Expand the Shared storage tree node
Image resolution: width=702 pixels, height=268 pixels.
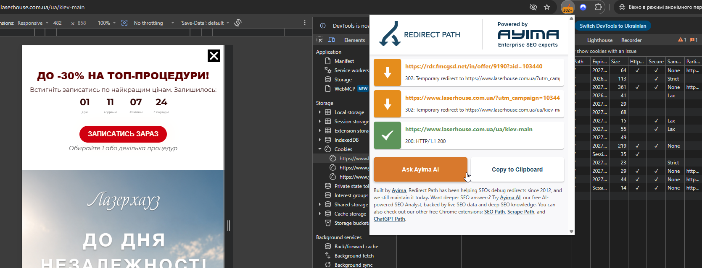320,205
